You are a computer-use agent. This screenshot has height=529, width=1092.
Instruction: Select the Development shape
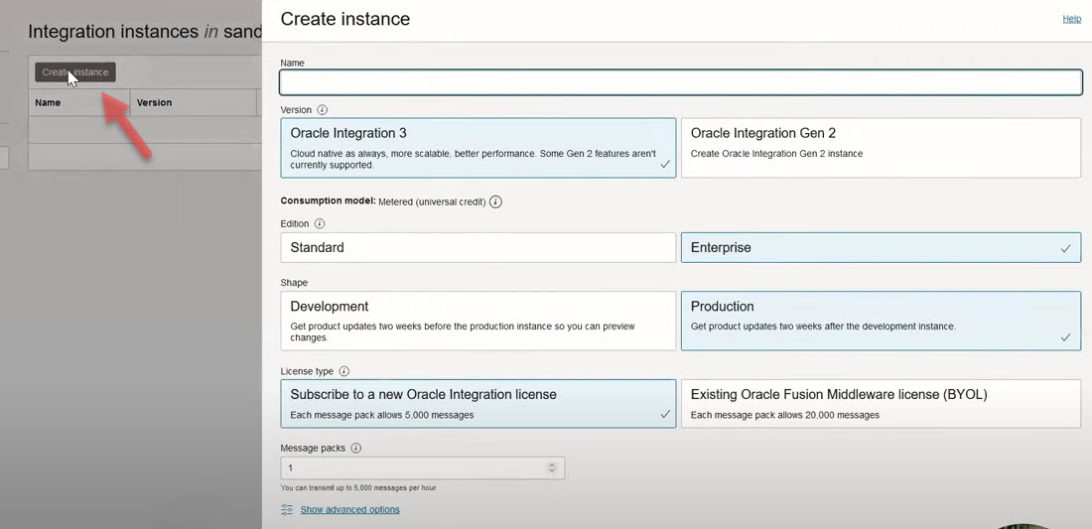(478, 321)
